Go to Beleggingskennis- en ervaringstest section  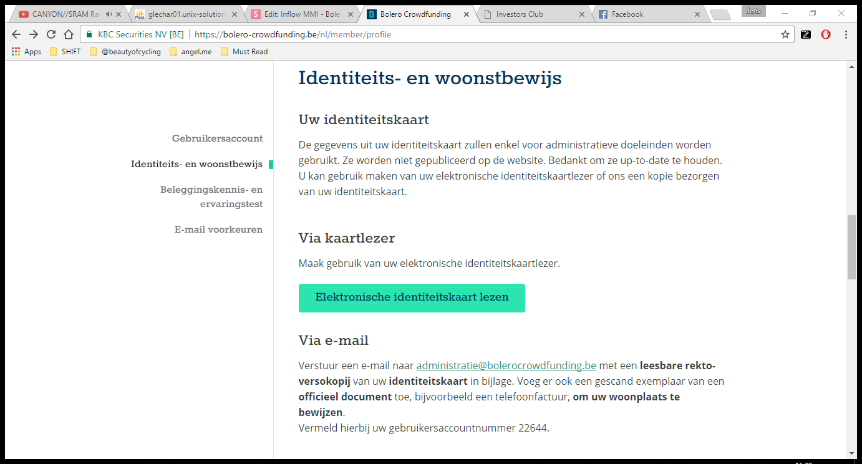[211, 197]
